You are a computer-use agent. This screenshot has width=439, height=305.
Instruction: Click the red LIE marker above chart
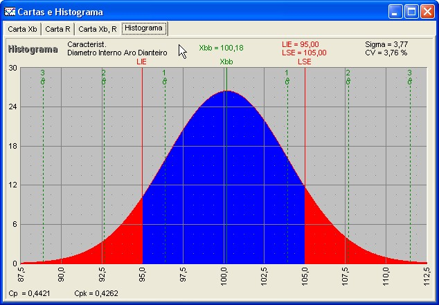coord(142,62)
